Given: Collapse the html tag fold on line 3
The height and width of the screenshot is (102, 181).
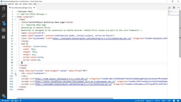Looking at the screenshot, I should pyautogui.click(x=15, y=17).
